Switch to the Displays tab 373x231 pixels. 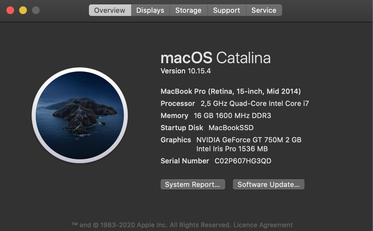click(150, 10)
